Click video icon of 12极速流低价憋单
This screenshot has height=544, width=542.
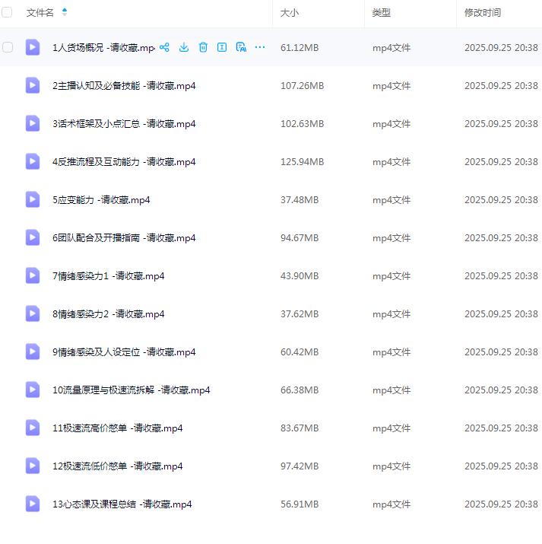point(33,466)
